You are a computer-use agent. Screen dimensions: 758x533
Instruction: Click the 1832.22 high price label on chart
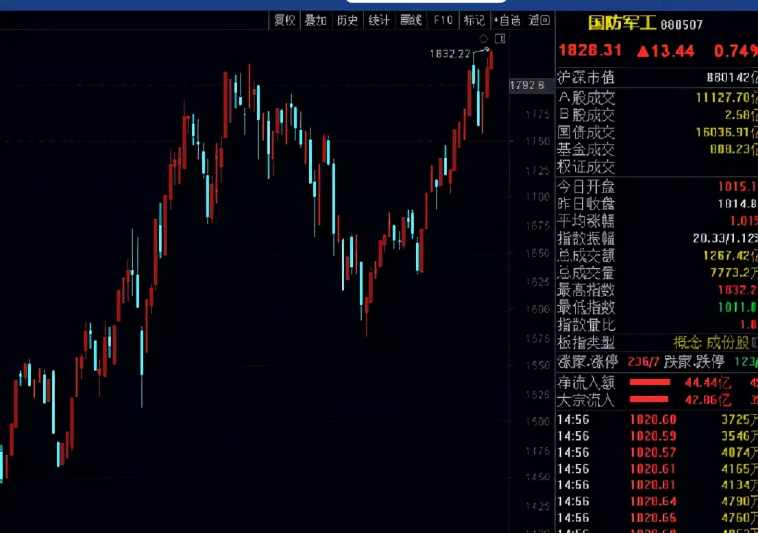pos(450,53)
